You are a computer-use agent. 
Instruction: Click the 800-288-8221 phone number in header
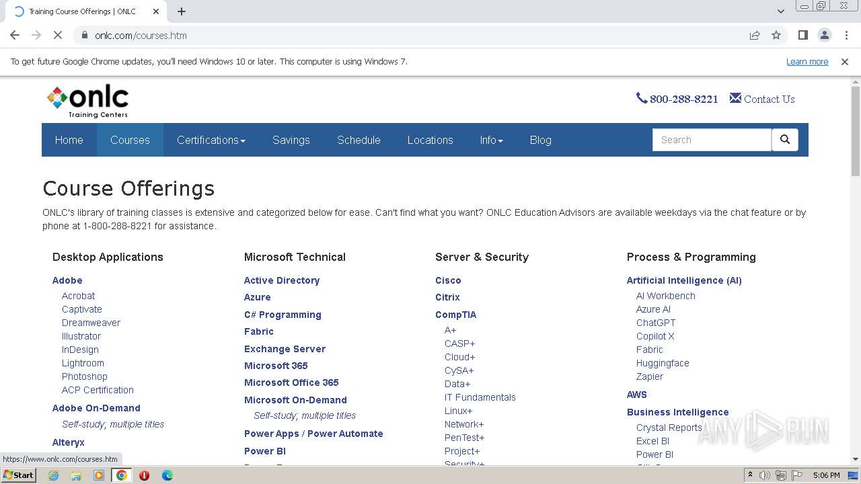(x=677, y=99)
